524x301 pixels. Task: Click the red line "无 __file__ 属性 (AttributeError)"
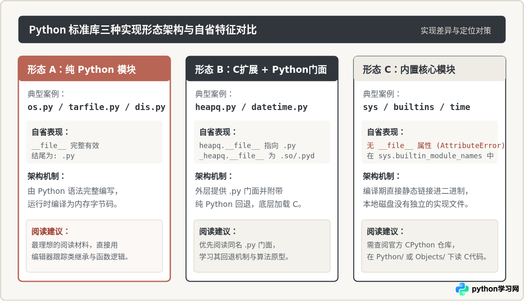(436, 146)
